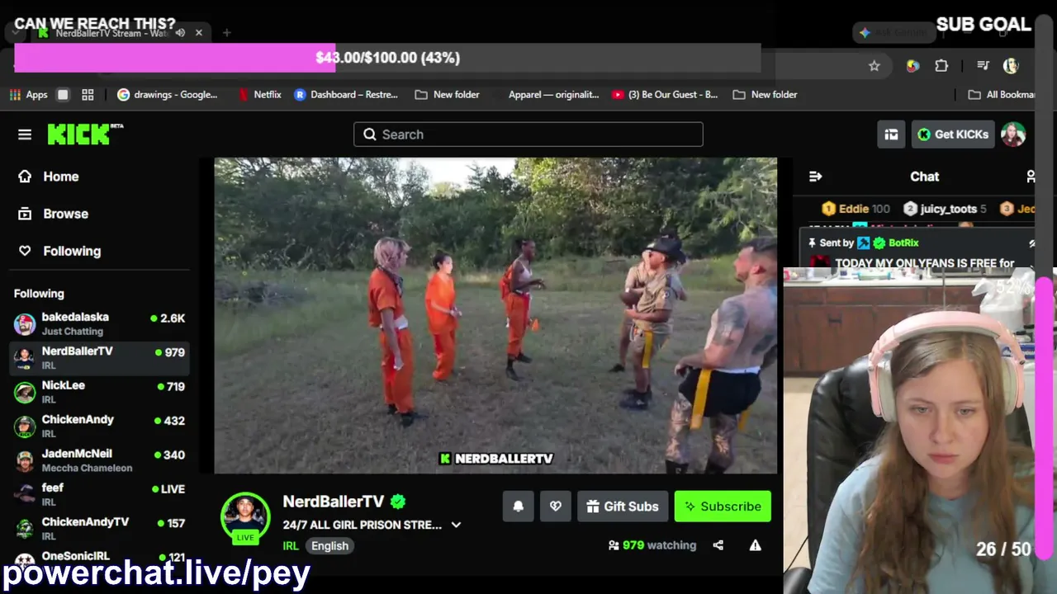The image size is (1057, 594).
Task: Click the BotRix verified badge in pinned message
Action: pos(879,243)
